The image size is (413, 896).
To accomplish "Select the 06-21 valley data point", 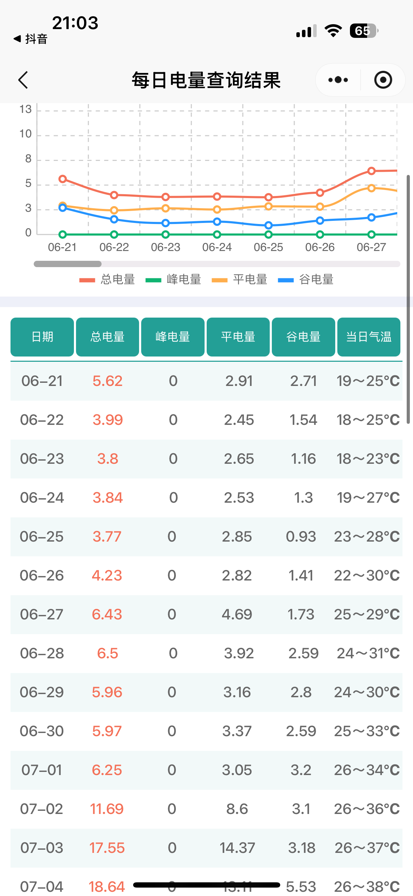I will [63, 208].
